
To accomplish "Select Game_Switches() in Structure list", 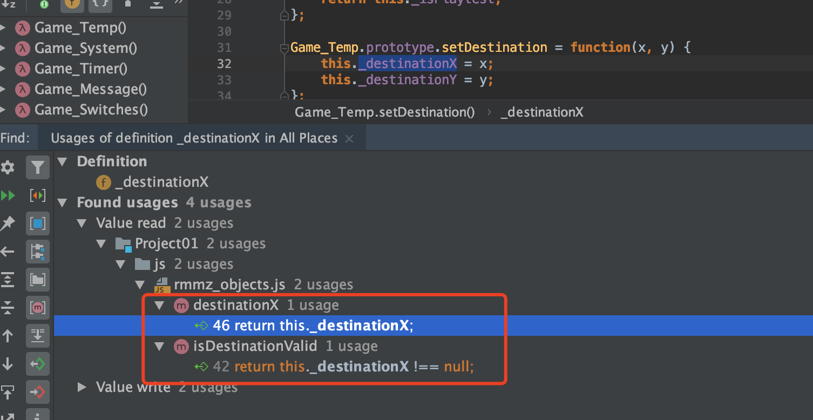I will click(x=91, y=110).
